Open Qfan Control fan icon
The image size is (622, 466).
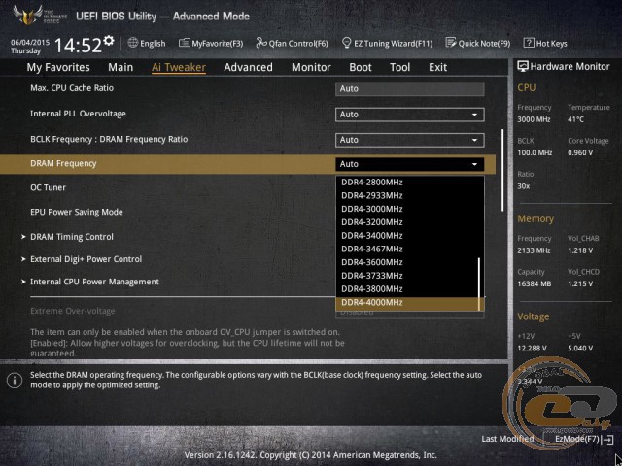pyautogui.click(x=261, y=43)
